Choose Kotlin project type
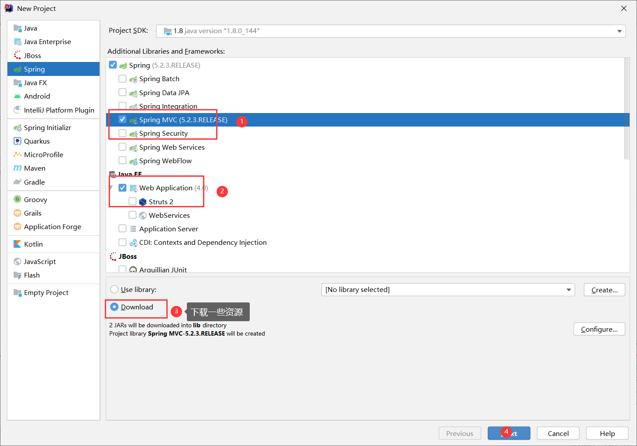Screen dimensions: 637x446 [53, 244]
